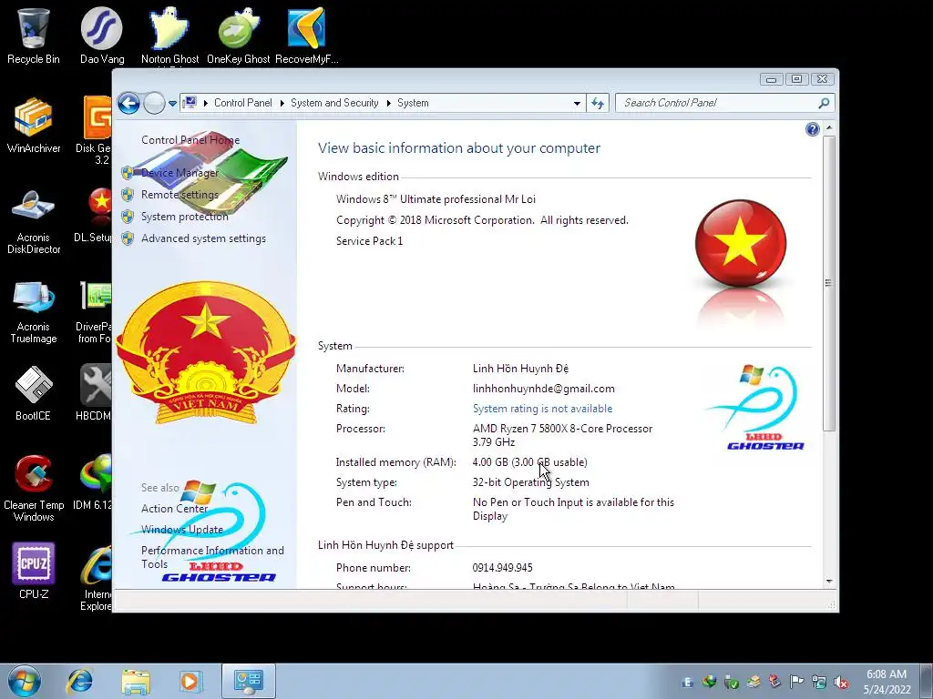Select the IDM 6.12 desktop icon
Image resolution: width=933 pixels, height=699 pixels.
pyautogui.click(x=93, y=481)
